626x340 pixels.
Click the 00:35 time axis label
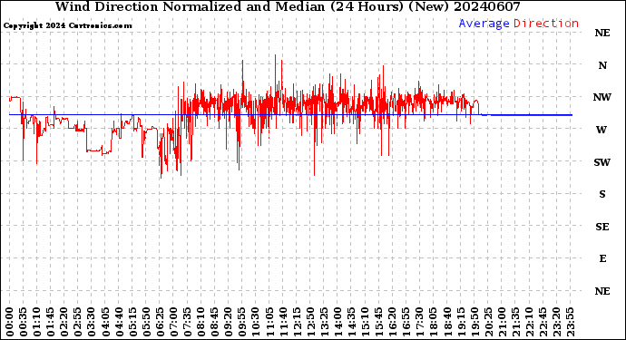24,322
